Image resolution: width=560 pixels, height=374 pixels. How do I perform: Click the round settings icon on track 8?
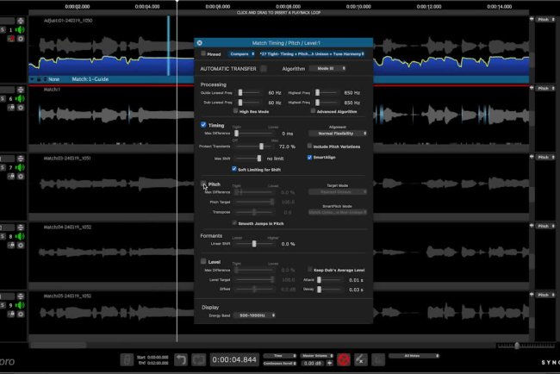21,246
